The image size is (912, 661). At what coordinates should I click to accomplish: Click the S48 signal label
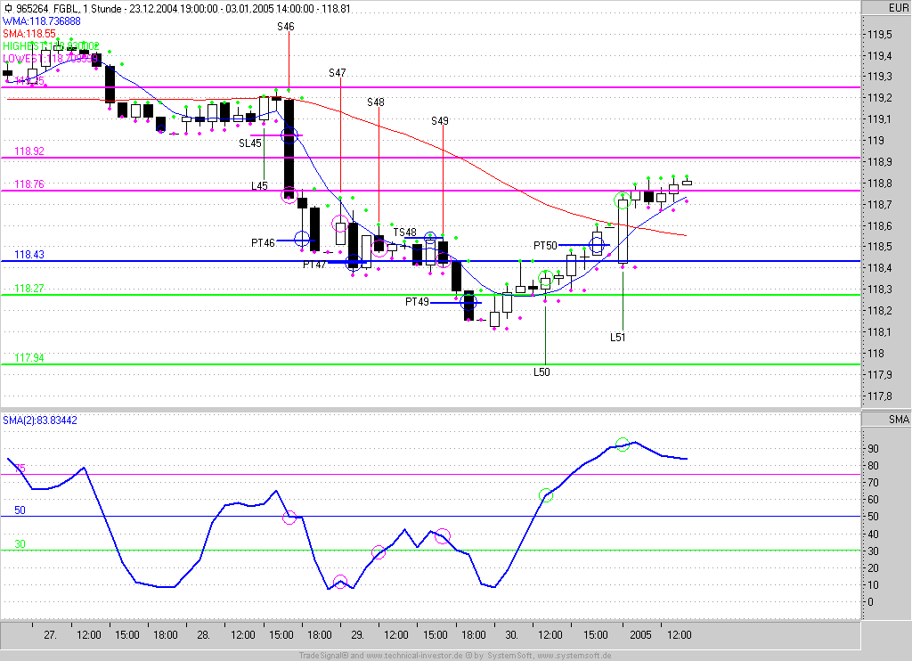coord(376,102)
